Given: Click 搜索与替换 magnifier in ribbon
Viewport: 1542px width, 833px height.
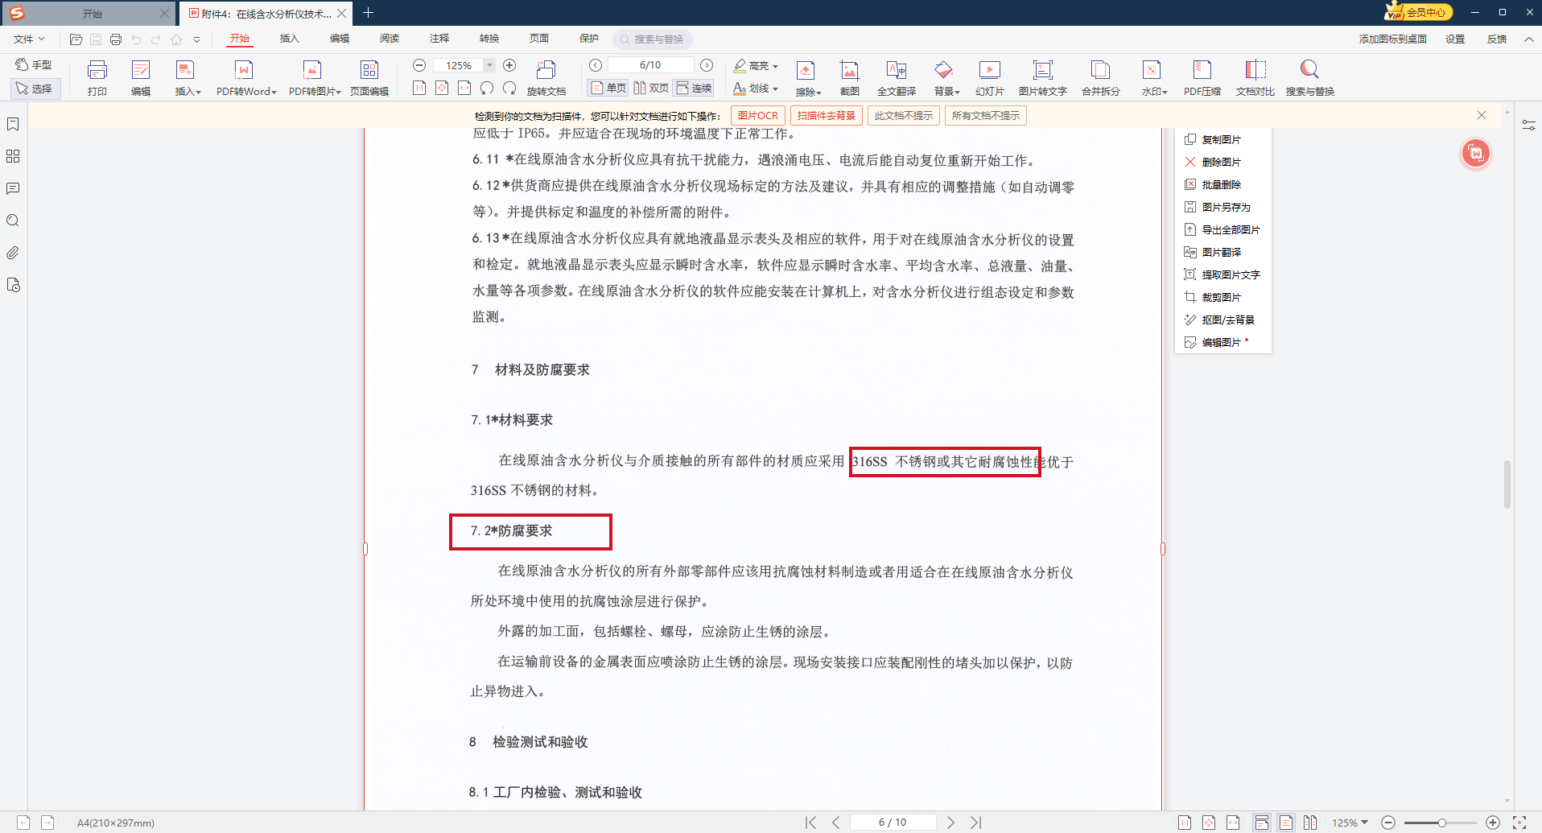Looking at the screenshot, I should click(1309, 78).
